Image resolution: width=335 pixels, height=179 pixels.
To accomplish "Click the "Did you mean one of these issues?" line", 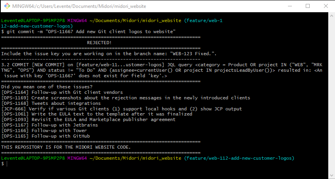I will tap(47, 87).
